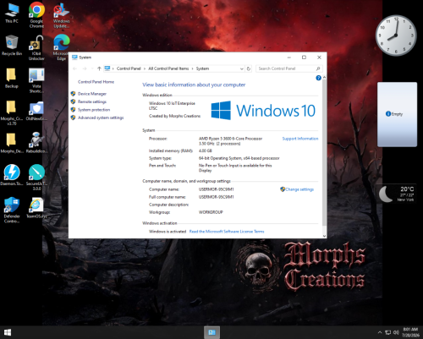Select Microsoft Edge desktop icon
Viewport: 423px width, 339px height.
coord(62,47)
